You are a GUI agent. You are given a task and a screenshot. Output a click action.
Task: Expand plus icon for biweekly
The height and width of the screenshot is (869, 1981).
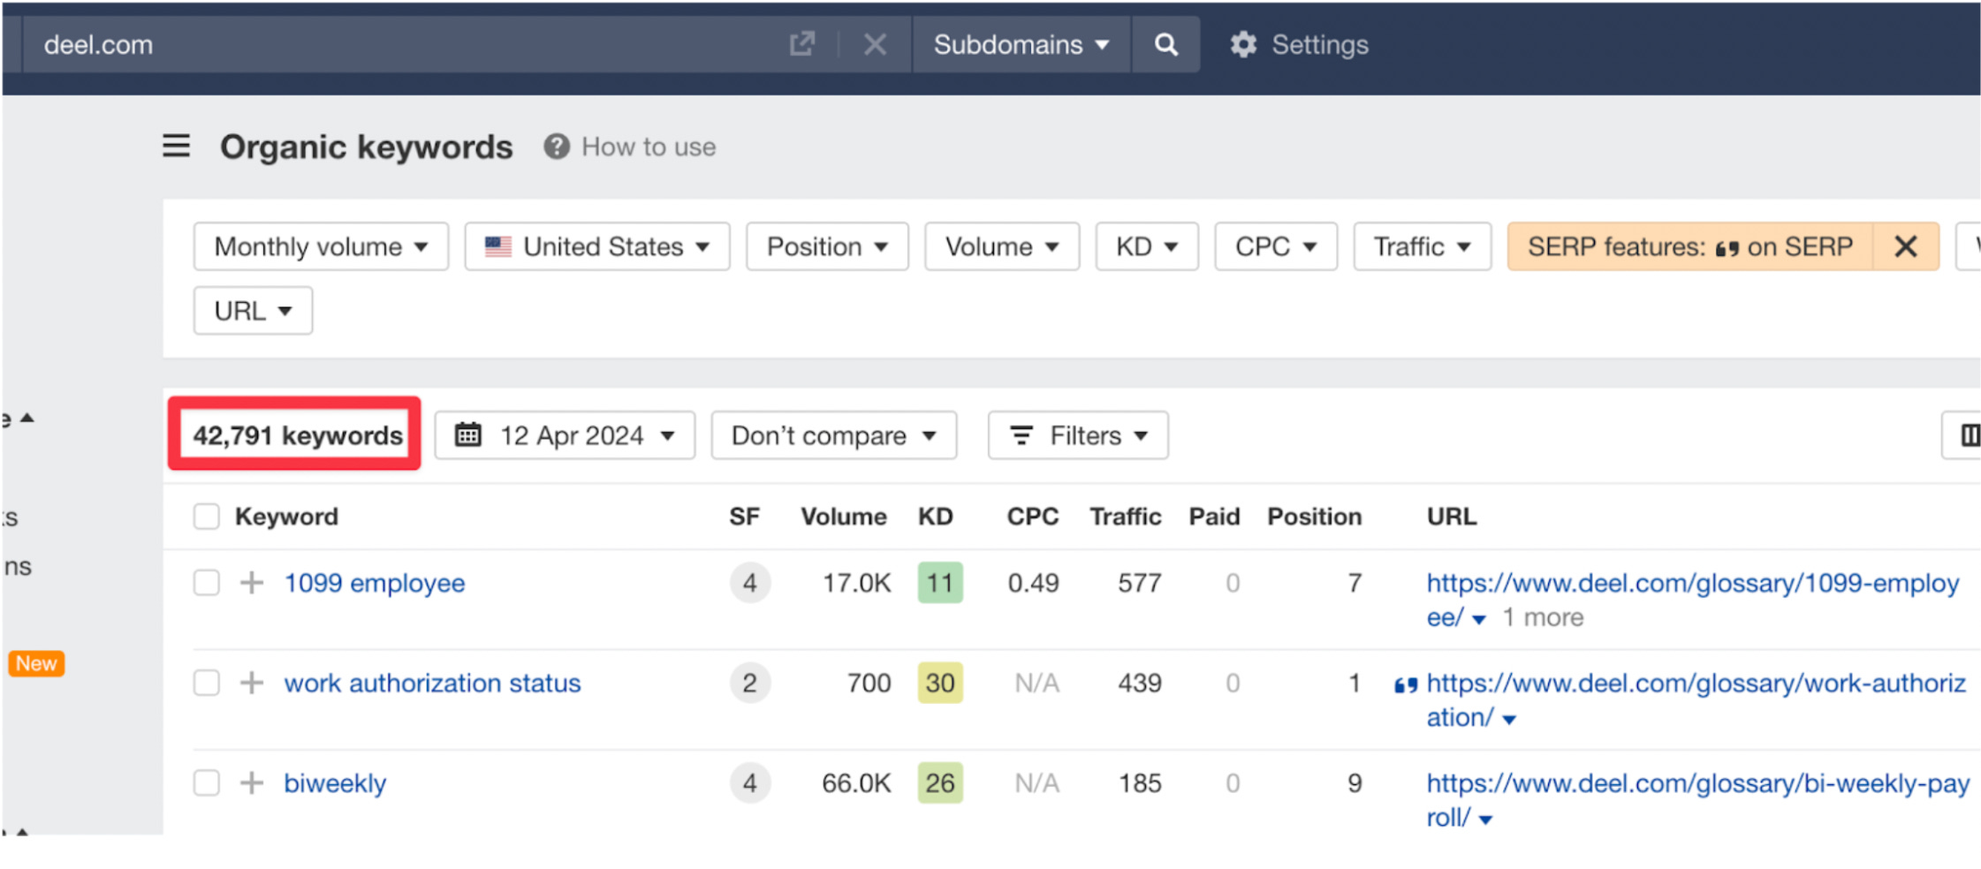click(x=252, y=782)
